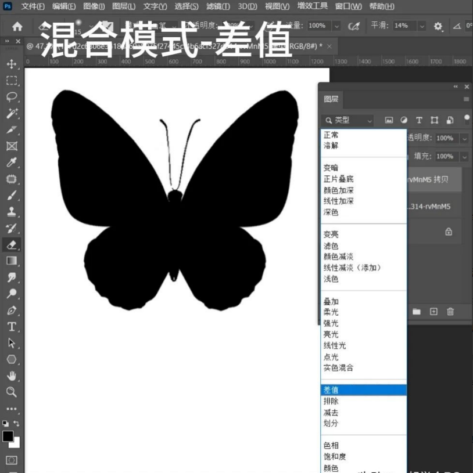Filter layers by type layer icon
Image resolution: width=473 pixels, height=473 pixels.
[419, 120]
